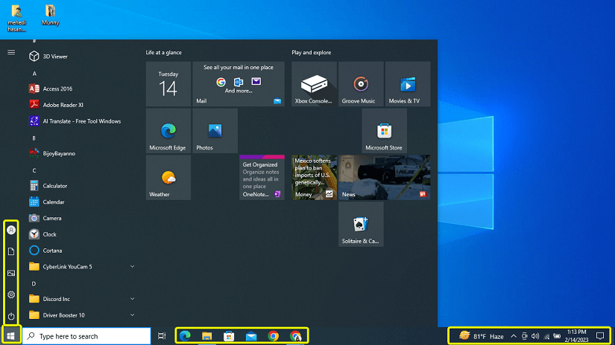
Task: Open the Photos tile
Action: coord(215,131)
